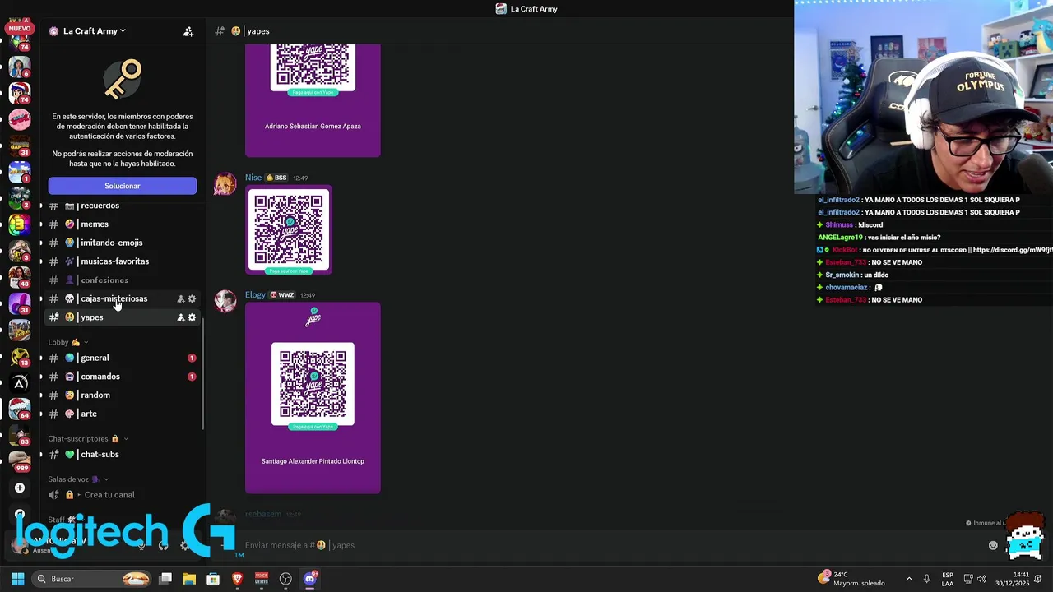1053x592 pixels.
Task: Click the BSS server tag next to Nise
Action: click(x=276, y=178)
